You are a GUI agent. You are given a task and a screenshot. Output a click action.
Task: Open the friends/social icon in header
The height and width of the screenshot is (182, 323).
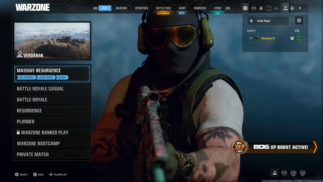(x=292, y=8)
